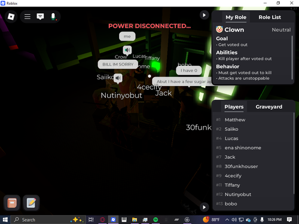Image resolution: width=299 pixels, height=224 pixels.
Task: Click the Nutinyobut name tag in game
Action: (x=121, y=96)
